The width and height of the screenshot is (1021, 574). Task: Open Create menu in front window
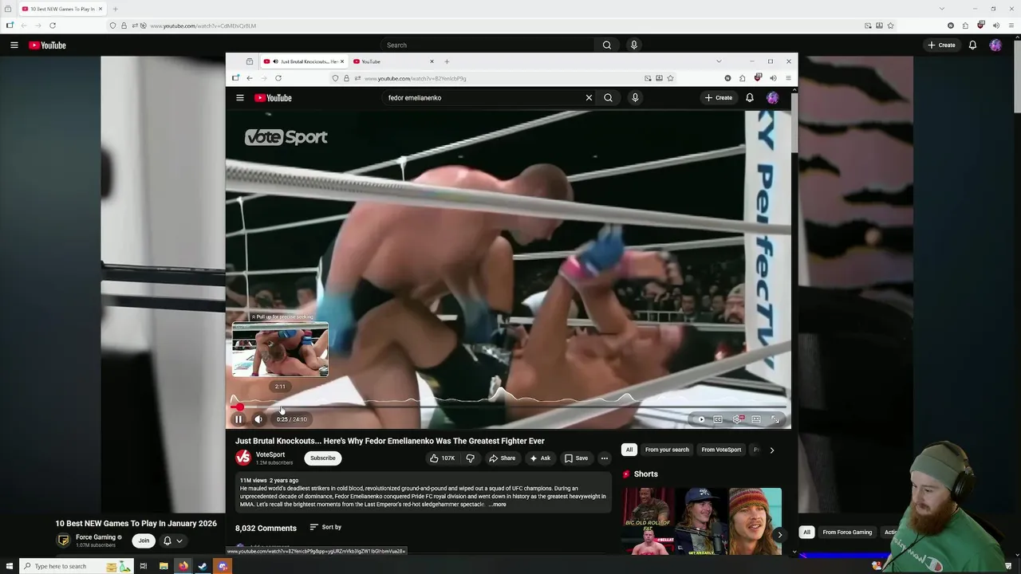click(719, 98)
